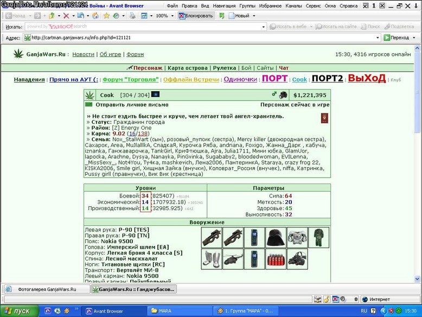Expand the address bar history dropdown
The height and width of the screenshot is (317, 422).
click(x=378, y=37)
